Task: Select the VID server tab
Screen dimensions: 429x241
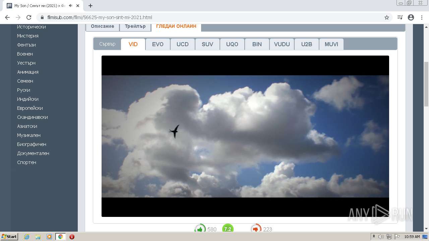Action: [133, 44]
